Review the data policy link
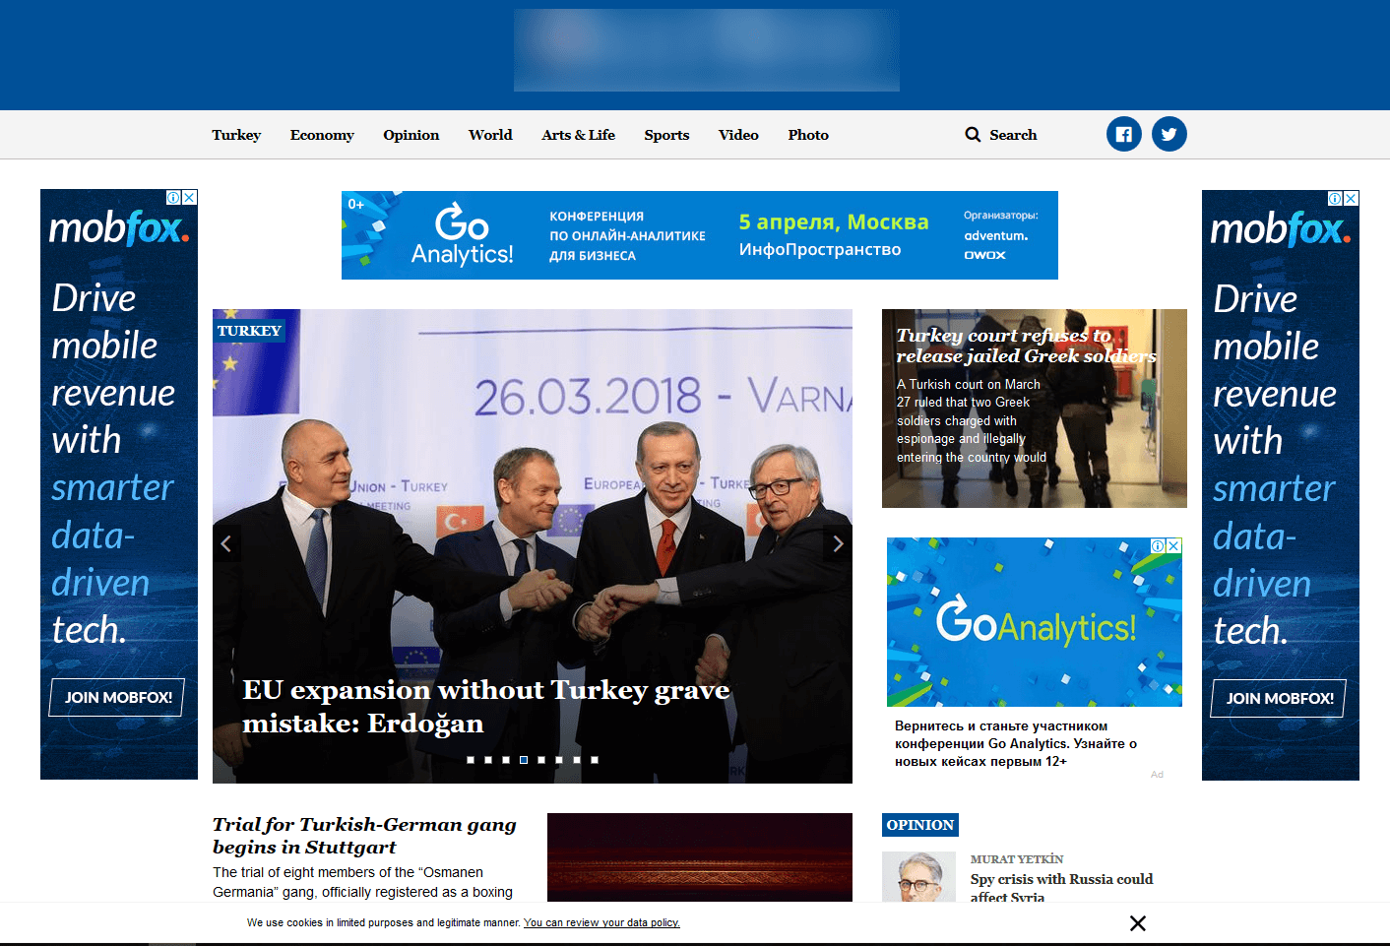Viewport: 1390px width, 946px height. point(601,923)
